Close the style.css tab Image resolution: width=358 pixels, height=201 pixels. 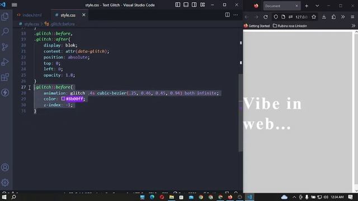(84, 15)
